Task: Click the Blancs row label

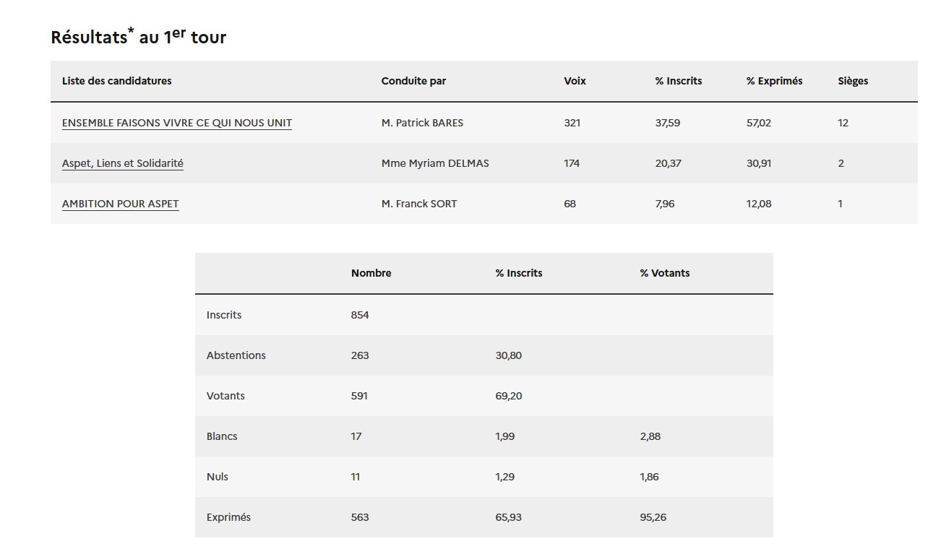Action: point(222,436)
